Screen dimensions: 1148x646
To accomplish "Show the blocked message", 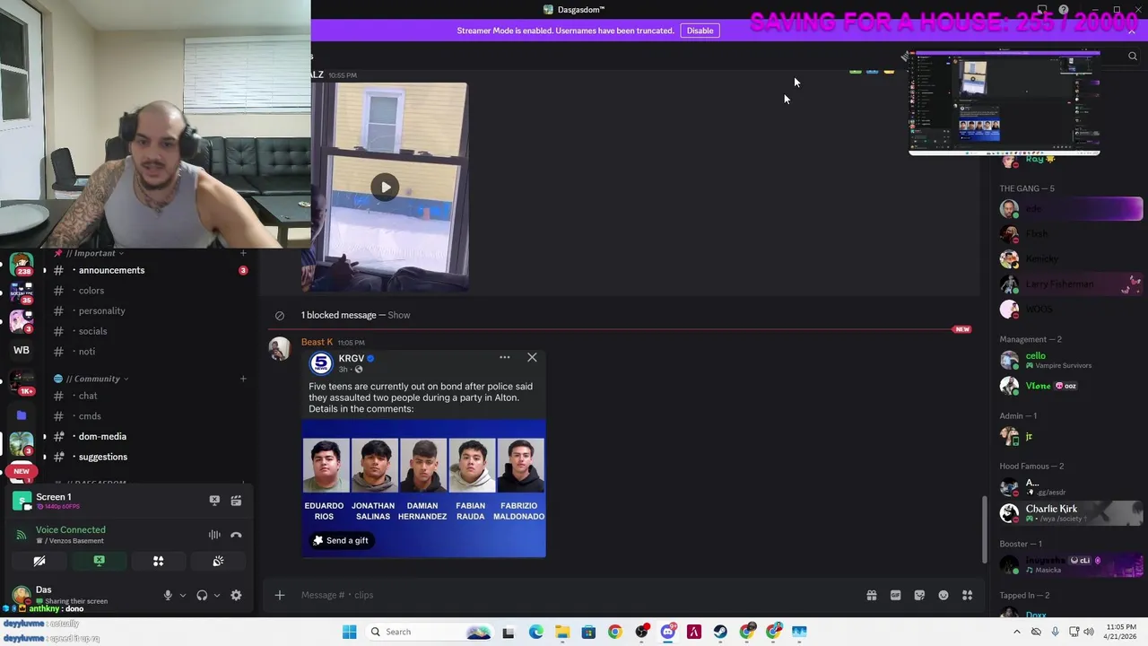I will click(399, 315).
